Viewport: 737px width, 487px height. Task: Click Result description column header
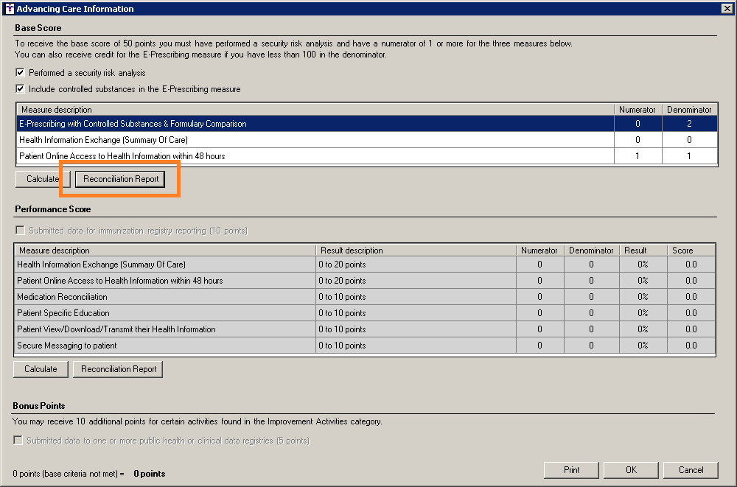click(416, 250)
